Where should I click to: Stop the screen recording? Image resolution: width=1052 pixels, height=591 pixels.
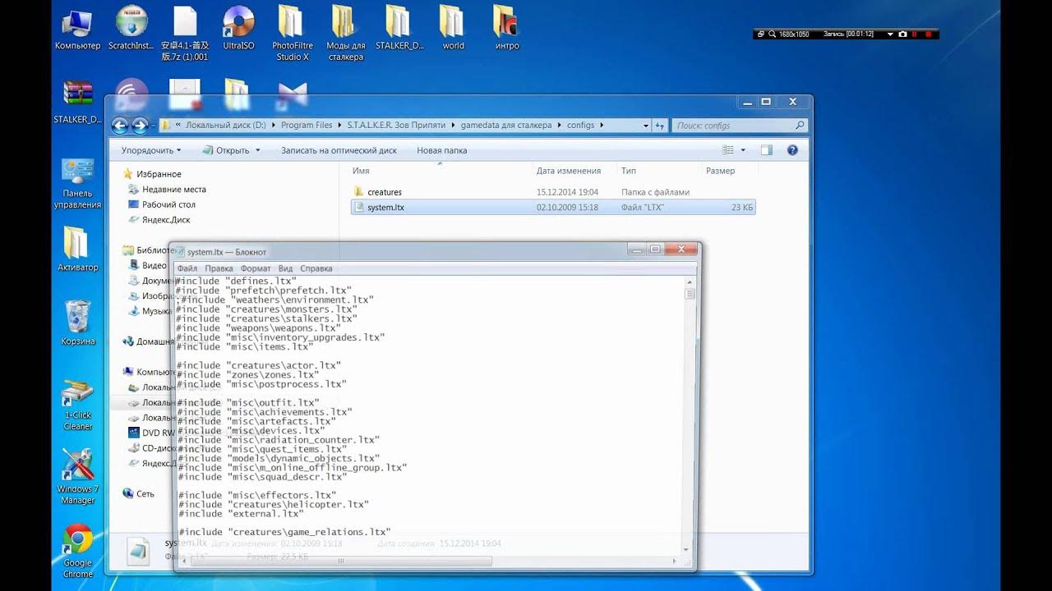click(x=929, y=34)
